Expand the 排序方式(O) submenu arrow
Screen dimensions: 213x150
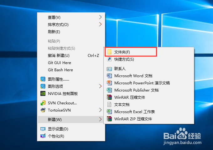(x=100, y=24)
